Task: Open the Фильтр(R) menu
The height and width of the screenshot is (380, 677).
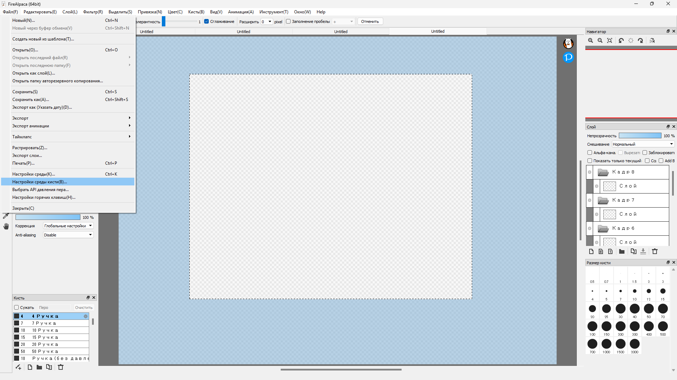Action: [x=93, y=12]
